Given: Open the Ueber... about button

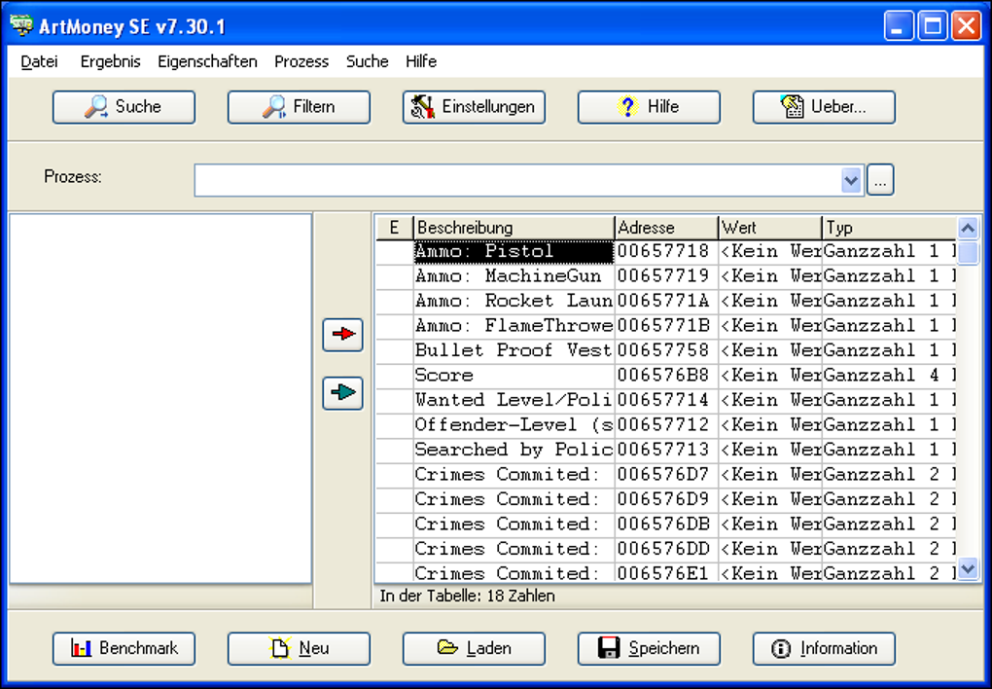Looking at the screenshot, I should [x=824, y=107].
